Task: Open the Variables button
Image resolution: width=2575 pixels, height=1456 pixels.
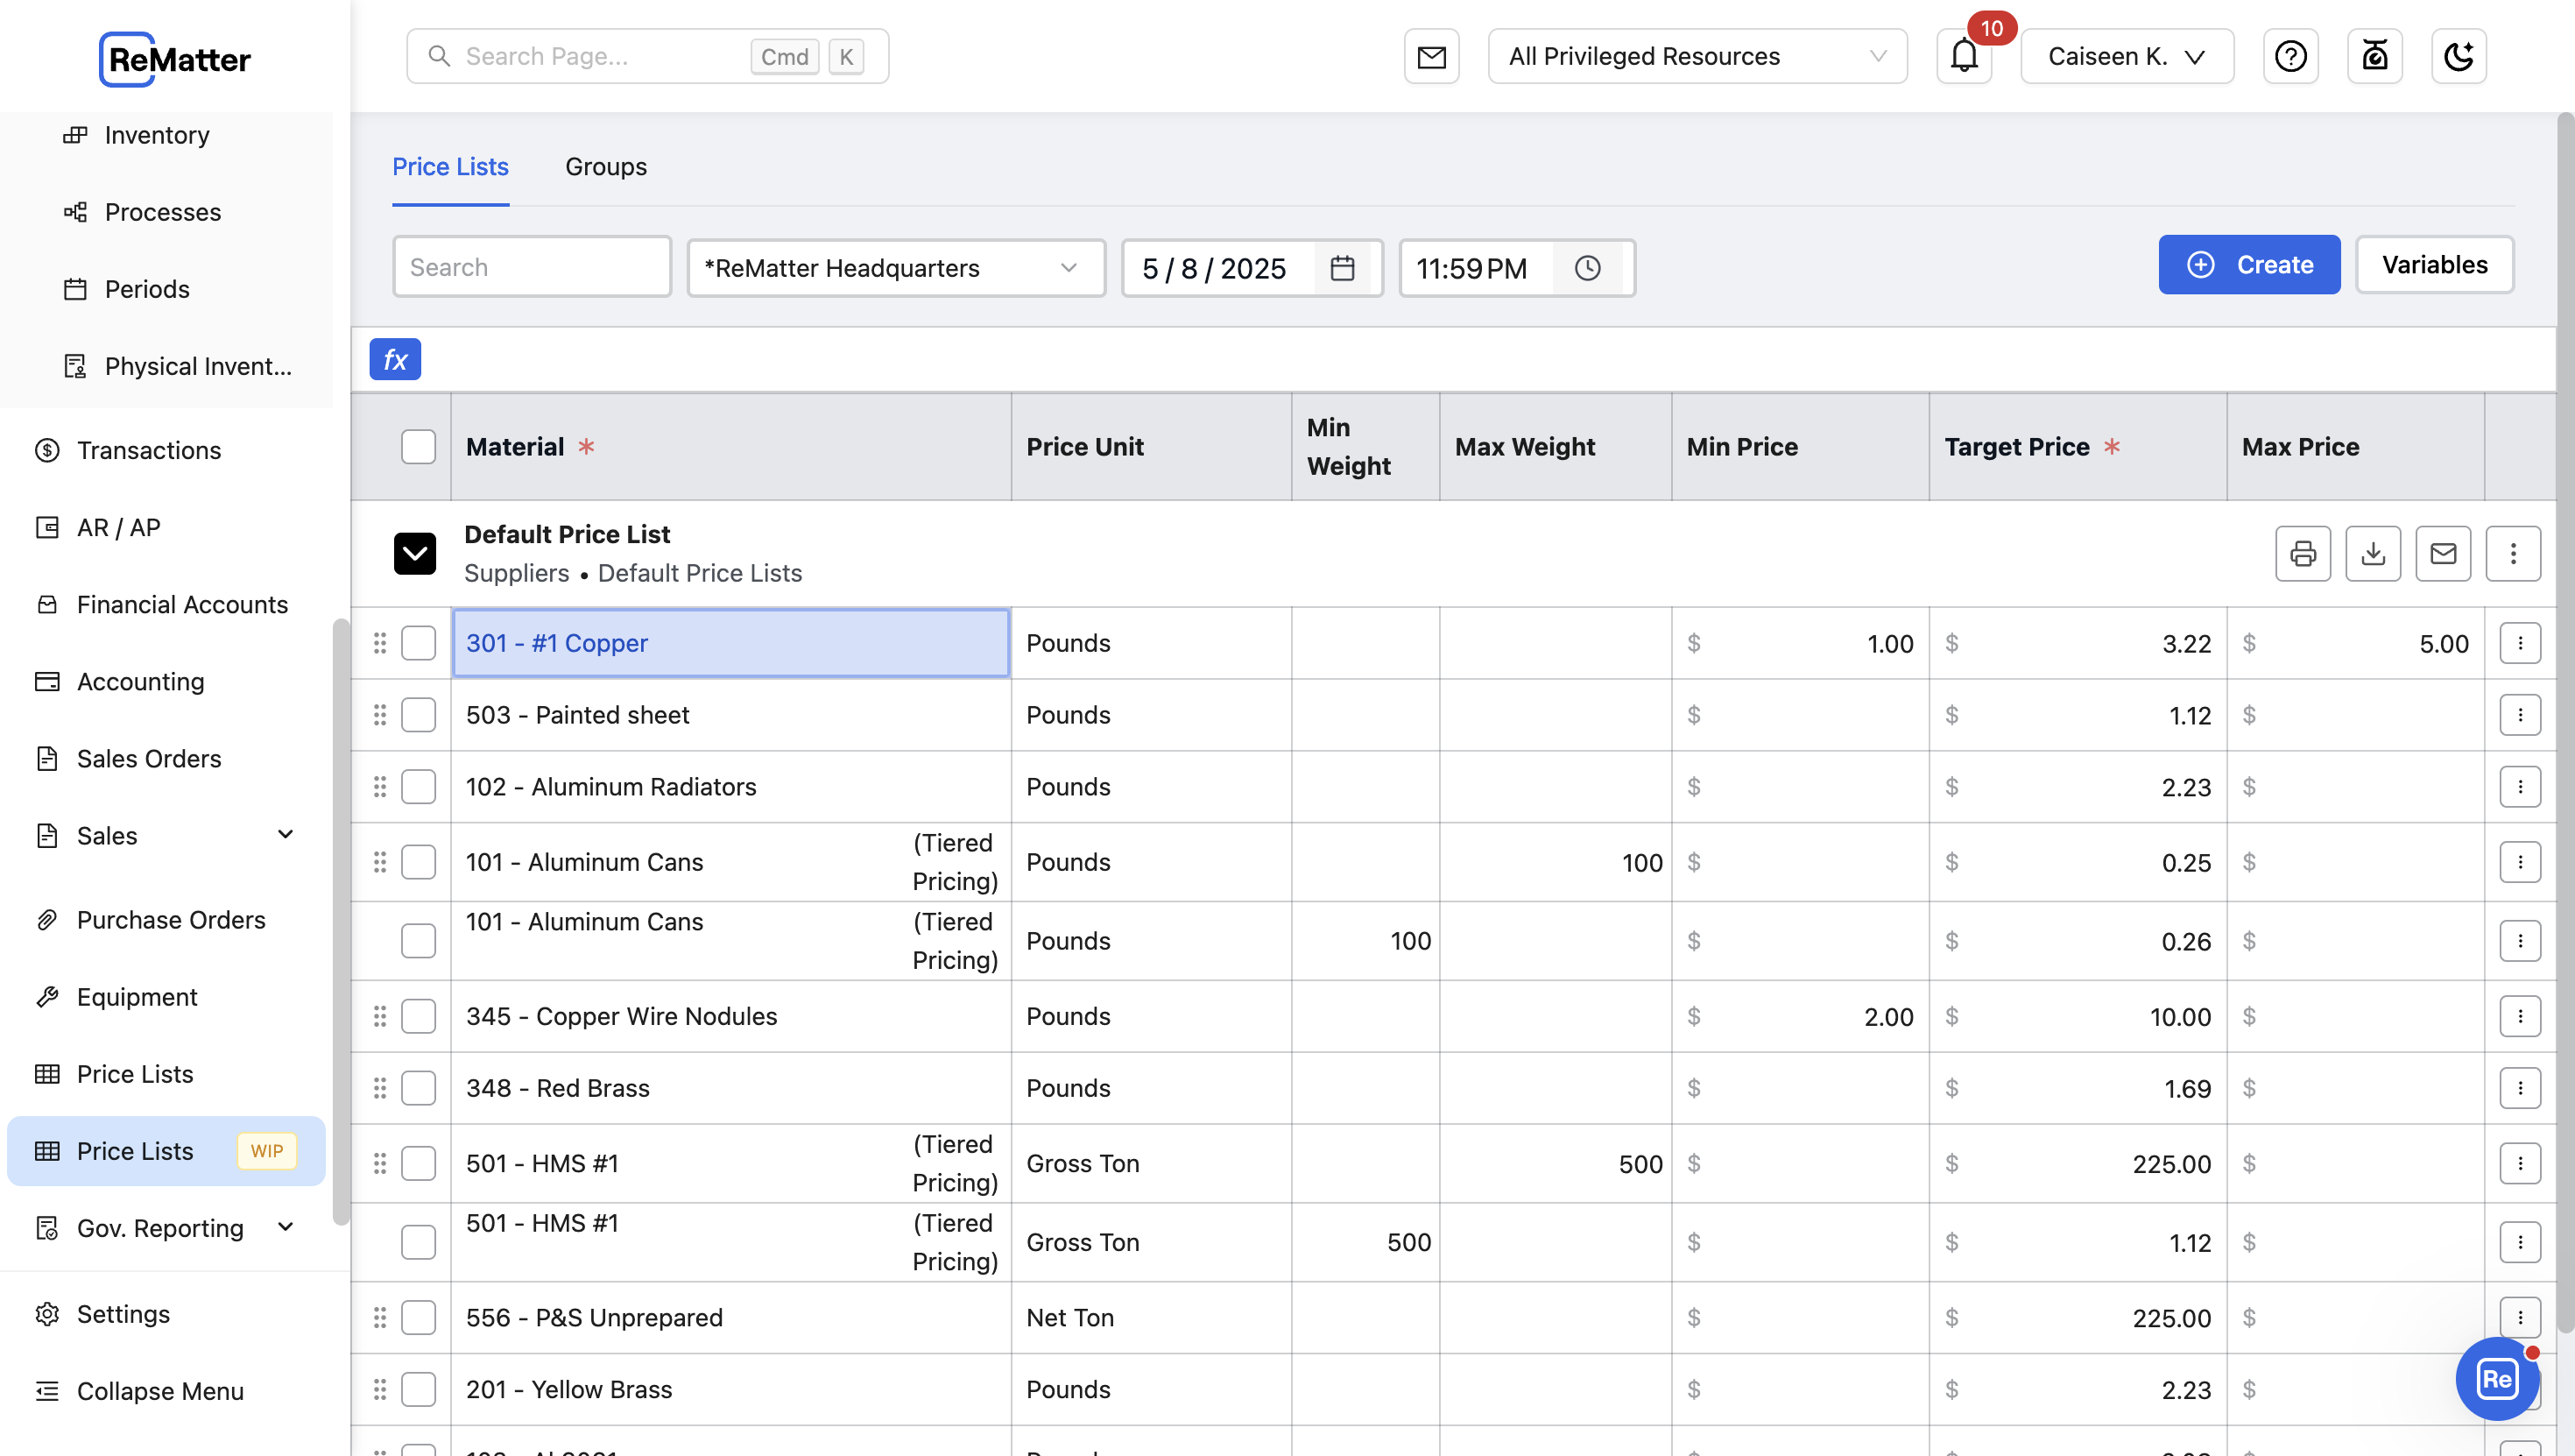Action: tap(2434, 264)
